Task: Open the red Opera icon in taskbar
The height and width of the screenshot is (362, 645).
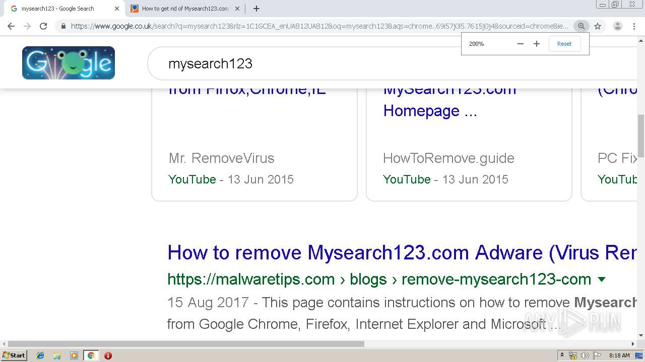Action: [108, 355]
